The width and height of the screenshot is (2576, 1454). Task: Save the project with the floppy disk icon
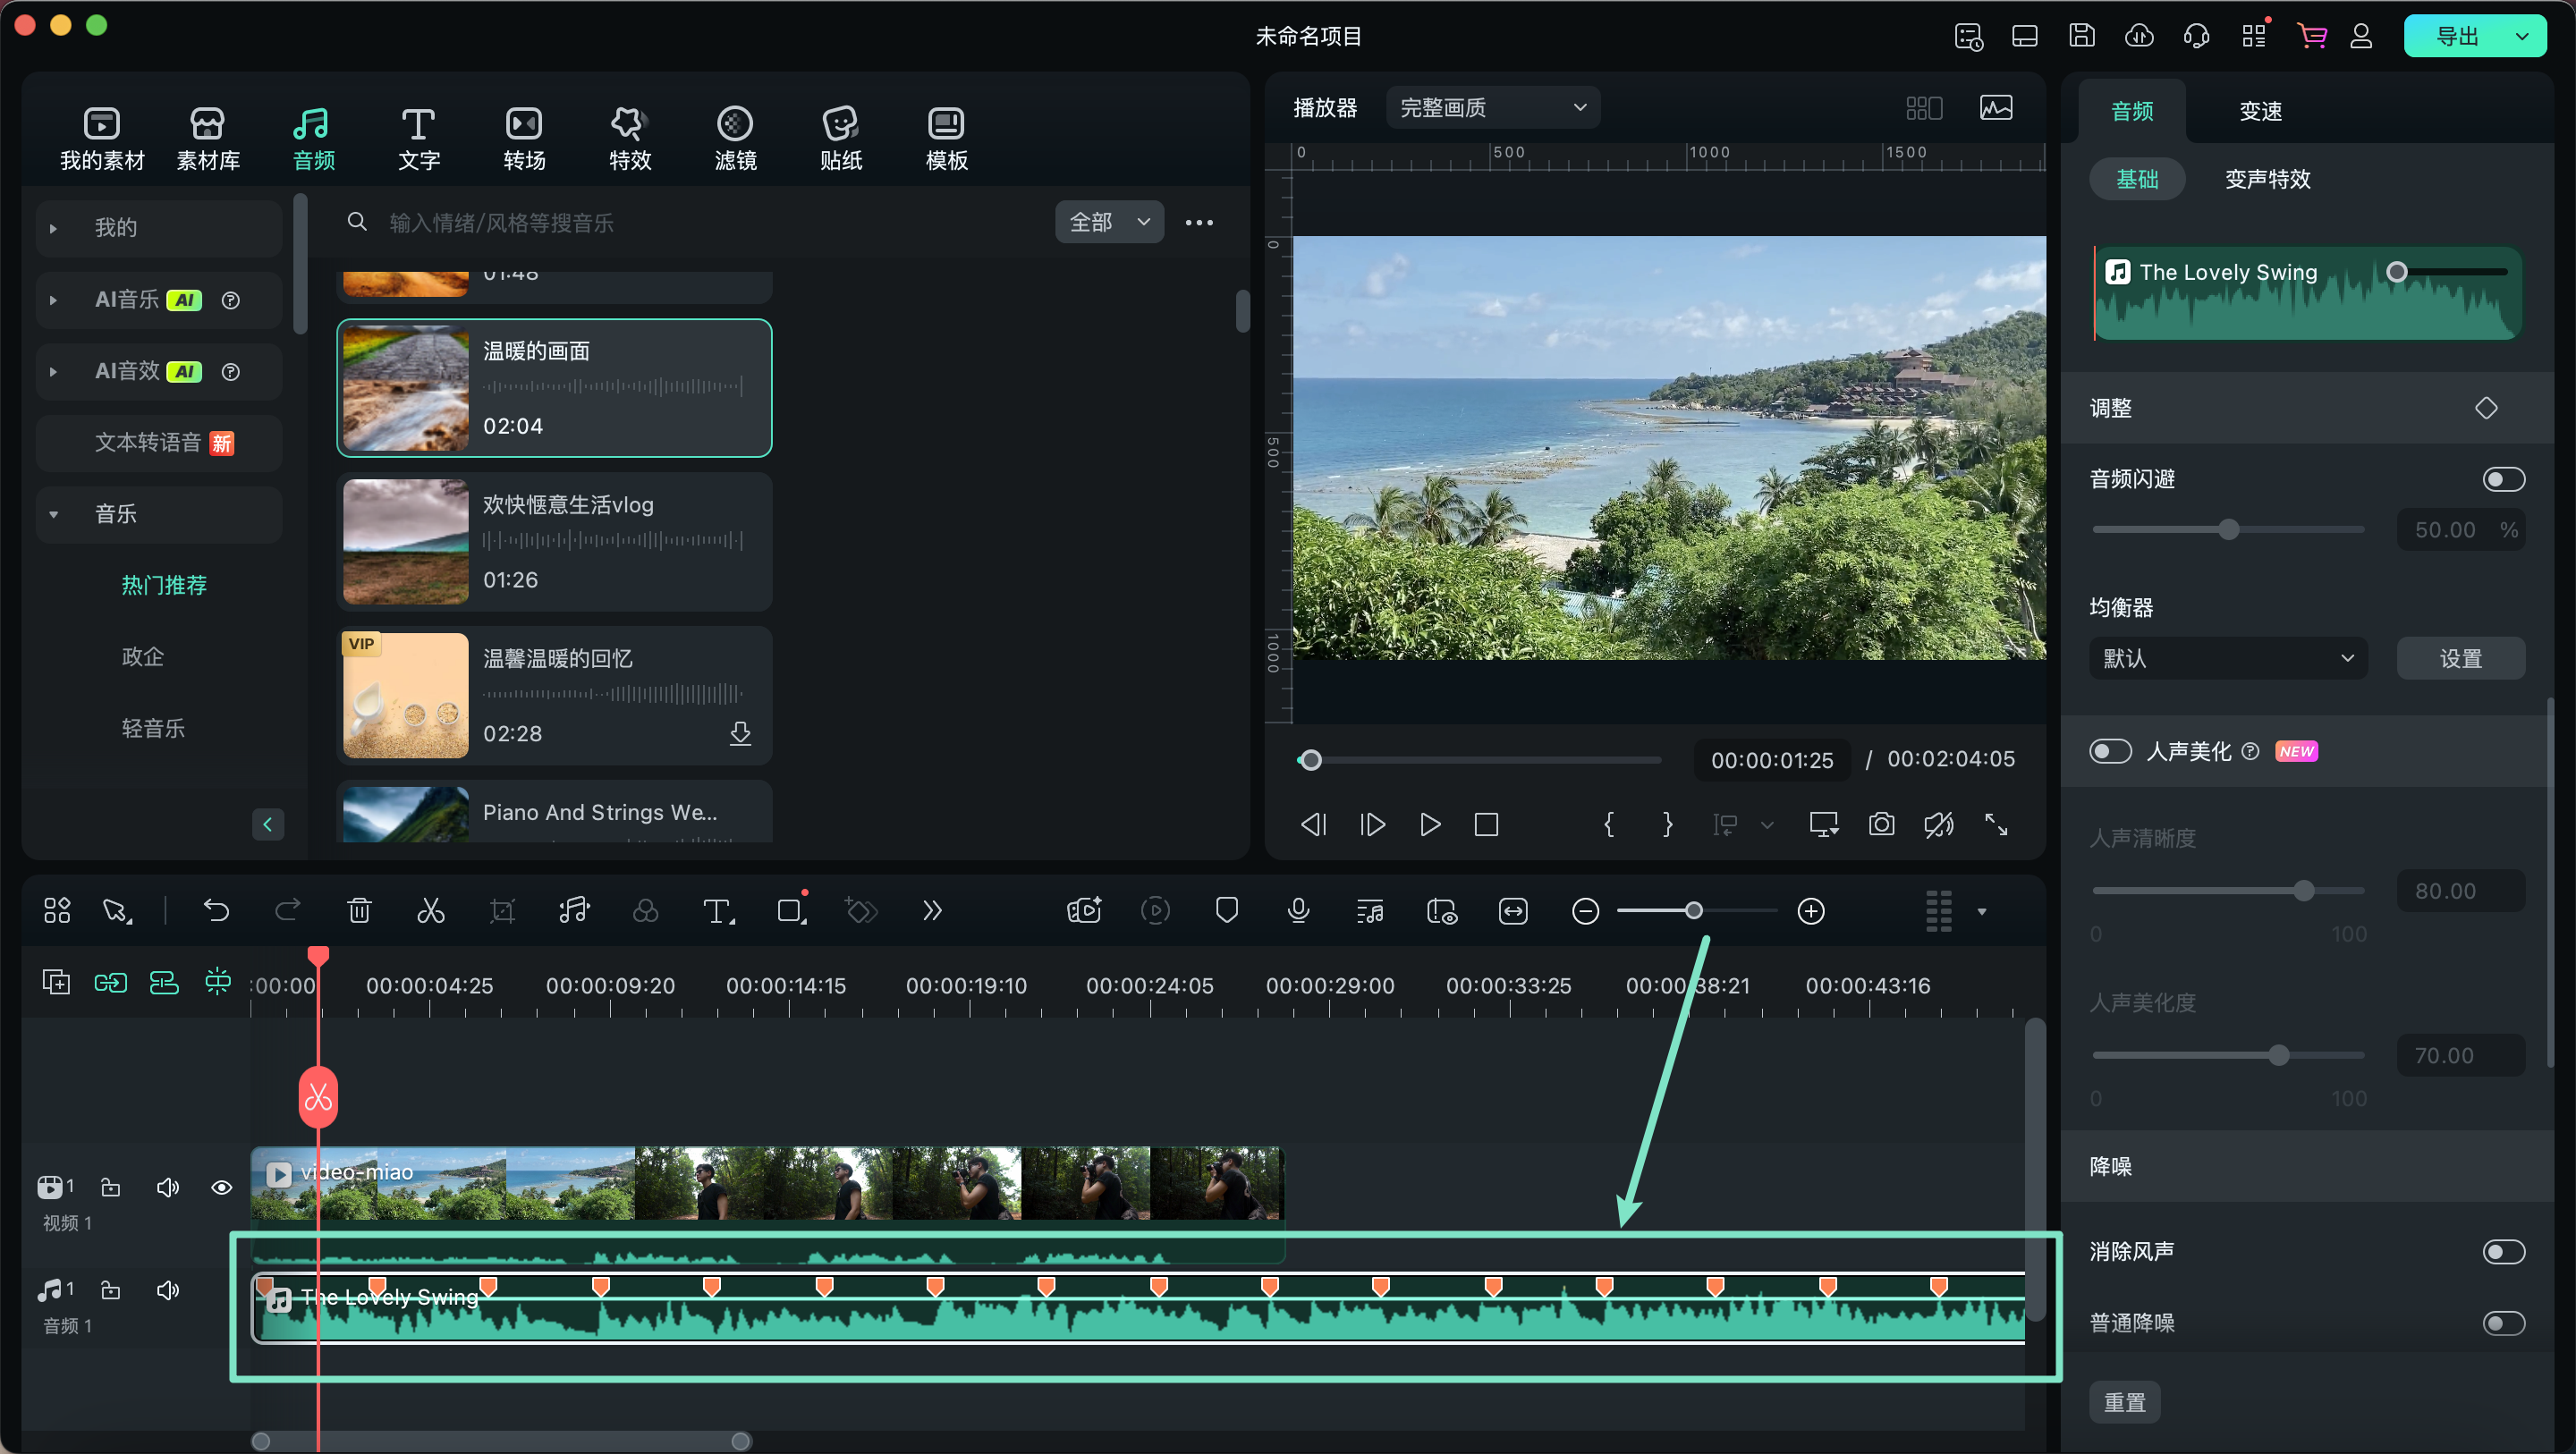(x=2081, y=36)
